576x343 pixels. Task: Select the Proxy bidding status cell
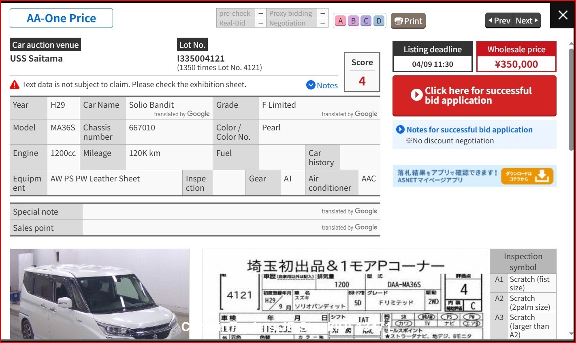point(291,13)
